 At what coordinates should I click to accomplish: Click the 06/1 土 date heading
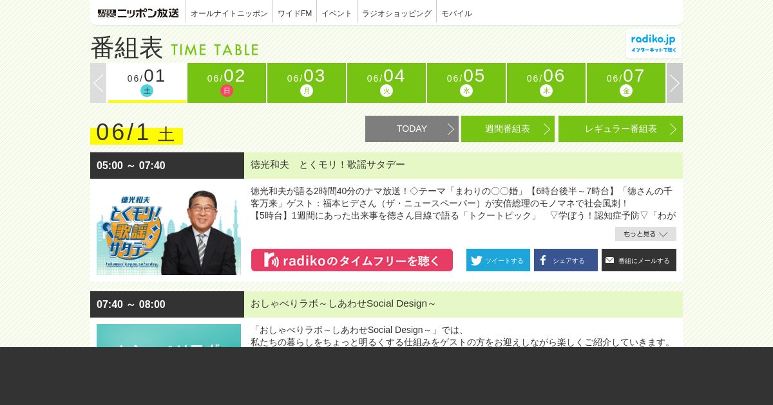click(x=136, y=132)
